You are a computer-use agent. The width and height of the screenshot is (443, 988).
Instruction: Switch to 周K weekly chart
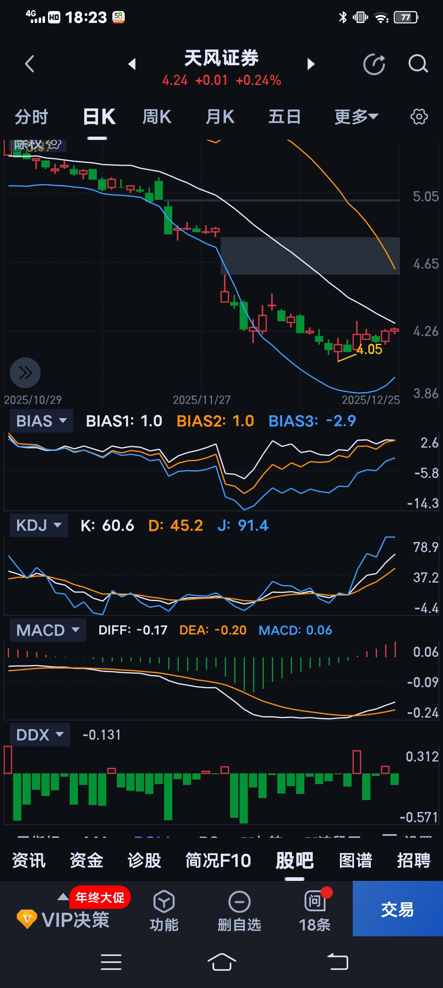coord(157,117)
